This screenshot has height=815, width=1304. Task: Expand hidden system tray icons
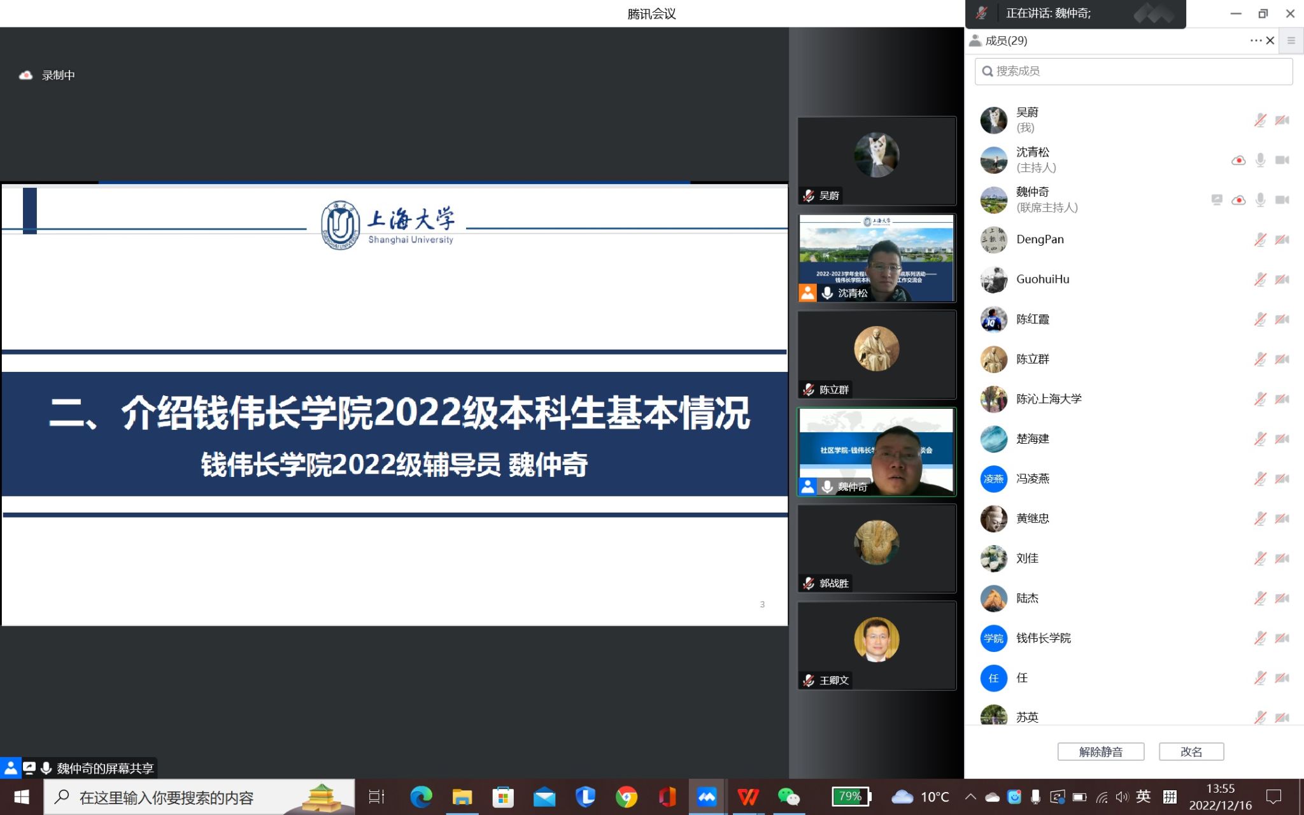970,797
